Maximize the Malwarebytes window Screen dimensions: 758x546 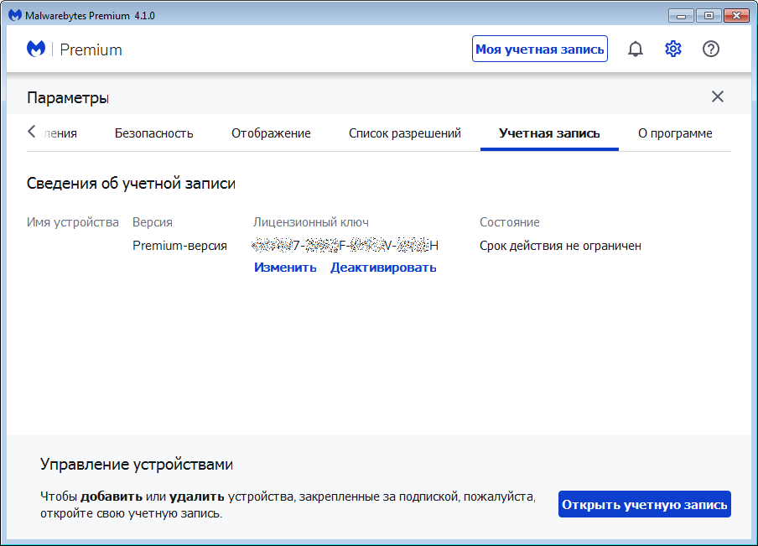tap(709, 15)
